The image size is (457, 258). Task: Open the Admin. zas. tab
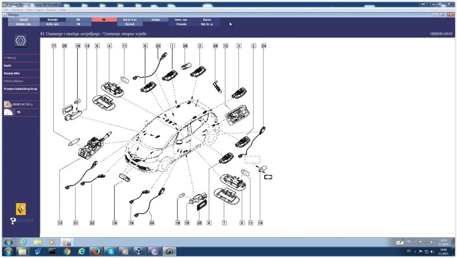click(x=23, y=24)
